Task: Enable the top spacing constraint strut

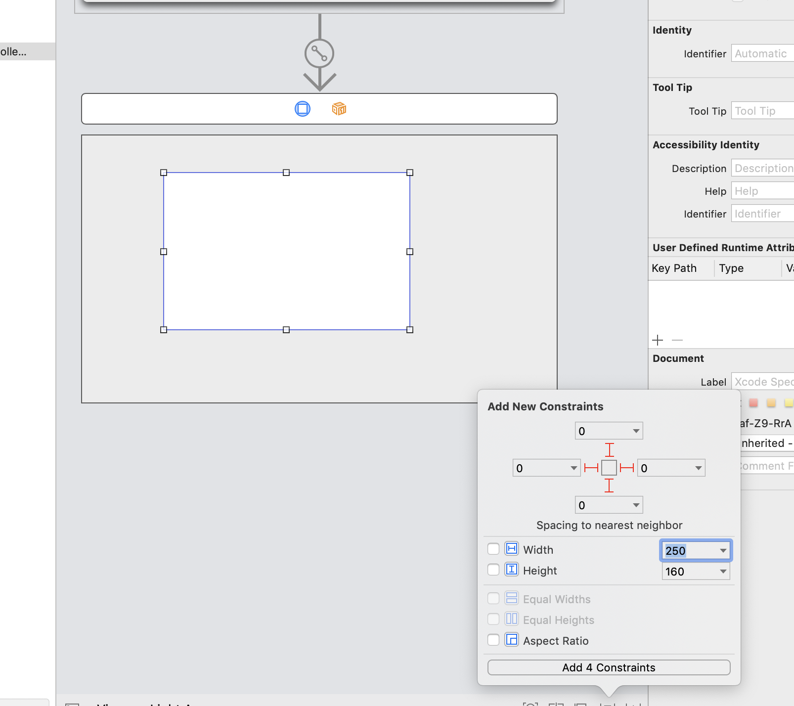Action: pos(609,450)
